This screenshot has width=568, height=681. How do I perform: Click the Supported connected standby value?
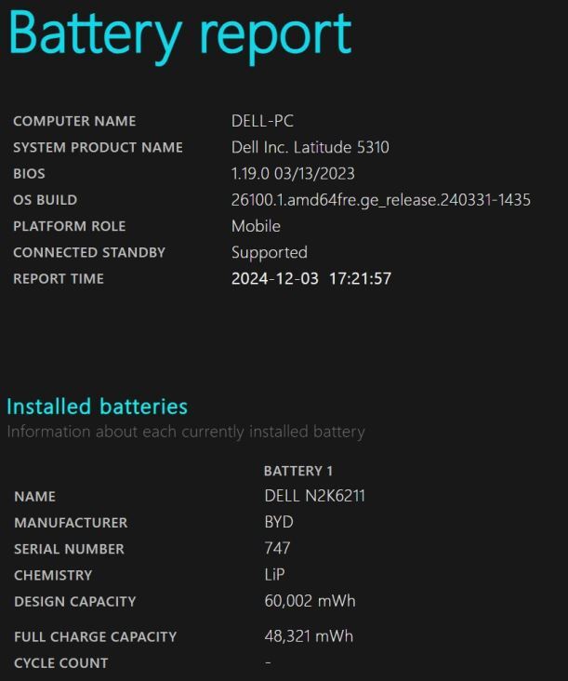click(x=270, y=253)
